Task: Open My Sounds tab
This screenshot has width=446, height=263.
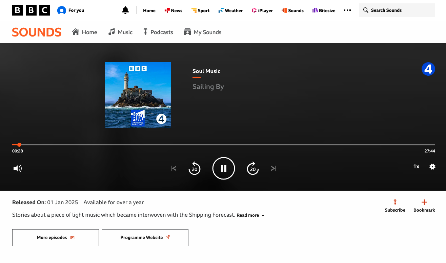Action: pyautogui.click(x=203, y=32)
